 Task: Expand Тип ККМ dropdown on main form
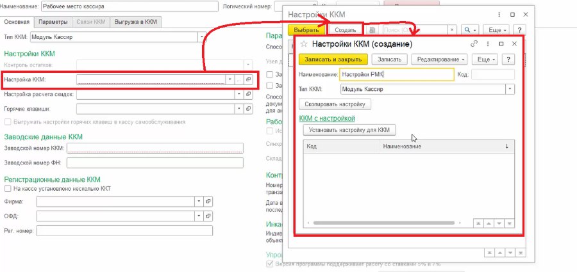(x=202, y=36)
